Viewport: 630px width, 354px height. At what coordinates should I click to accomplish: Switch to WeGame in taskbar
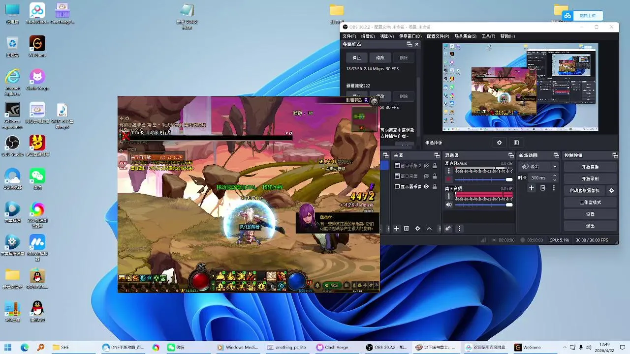click(x=527, y=347)
